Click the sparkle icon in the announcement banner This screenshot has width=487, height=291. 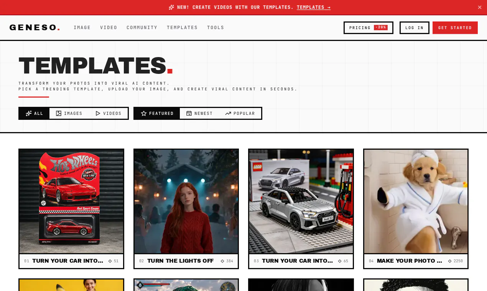171,7
